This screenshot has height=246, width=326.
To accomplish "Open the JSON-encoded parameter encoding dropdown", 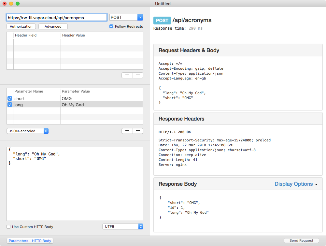I will (x=27, y=131).
